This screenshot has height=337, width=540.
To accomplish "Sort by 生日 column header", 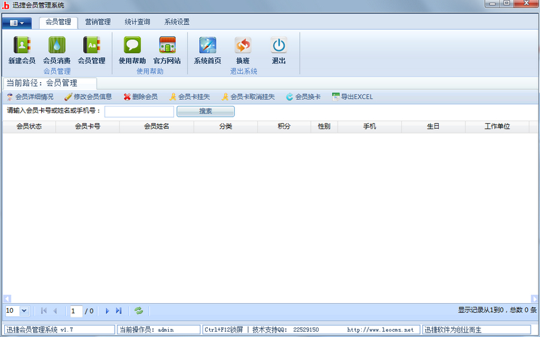I will (433, 127).
